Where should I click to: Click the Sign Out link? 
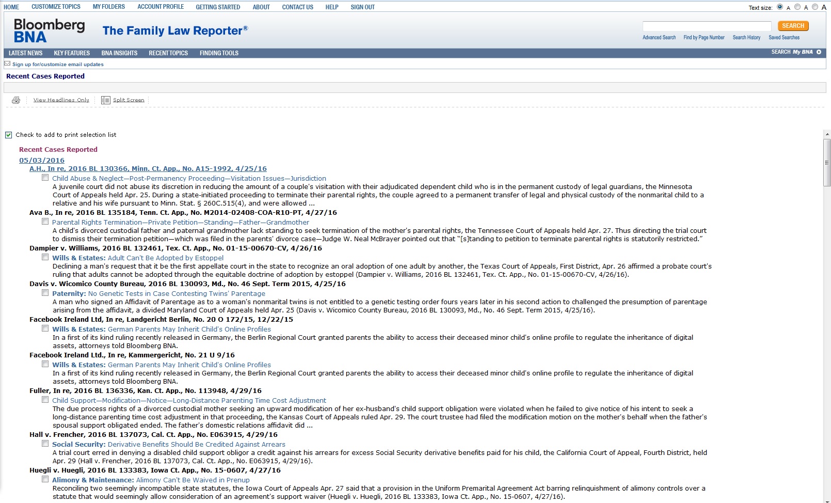pyautogui.click(x=363, y=7)
